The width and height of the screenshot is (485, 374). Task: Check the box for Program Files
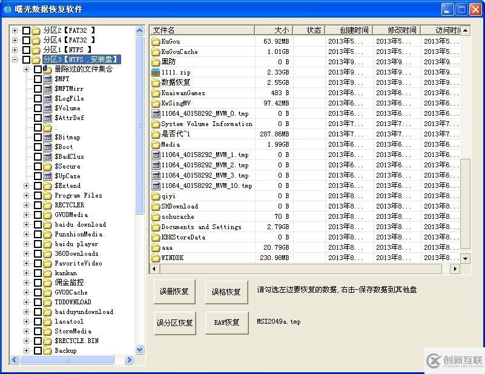coord(38,195)
